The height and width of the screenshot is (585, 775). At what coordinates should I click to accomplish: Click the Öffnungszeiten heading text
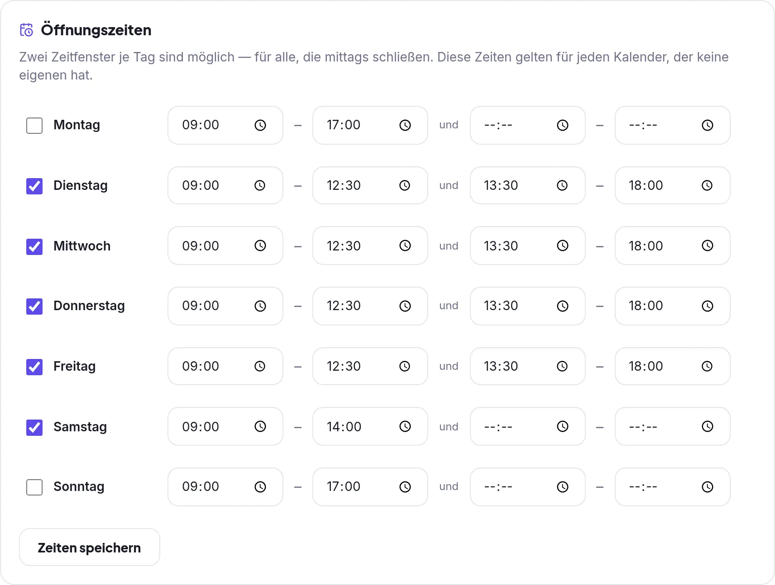[x=96, y=30]
